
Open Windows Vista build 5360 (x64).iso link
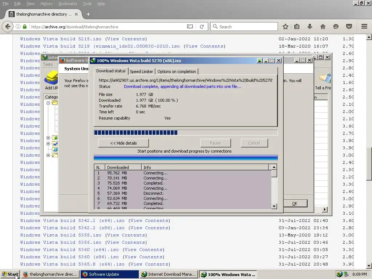69,250
